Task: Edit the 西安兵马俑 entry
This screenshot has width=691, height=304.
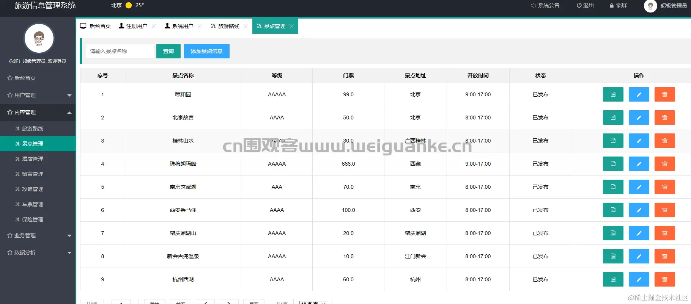Action: click(639, 210)
